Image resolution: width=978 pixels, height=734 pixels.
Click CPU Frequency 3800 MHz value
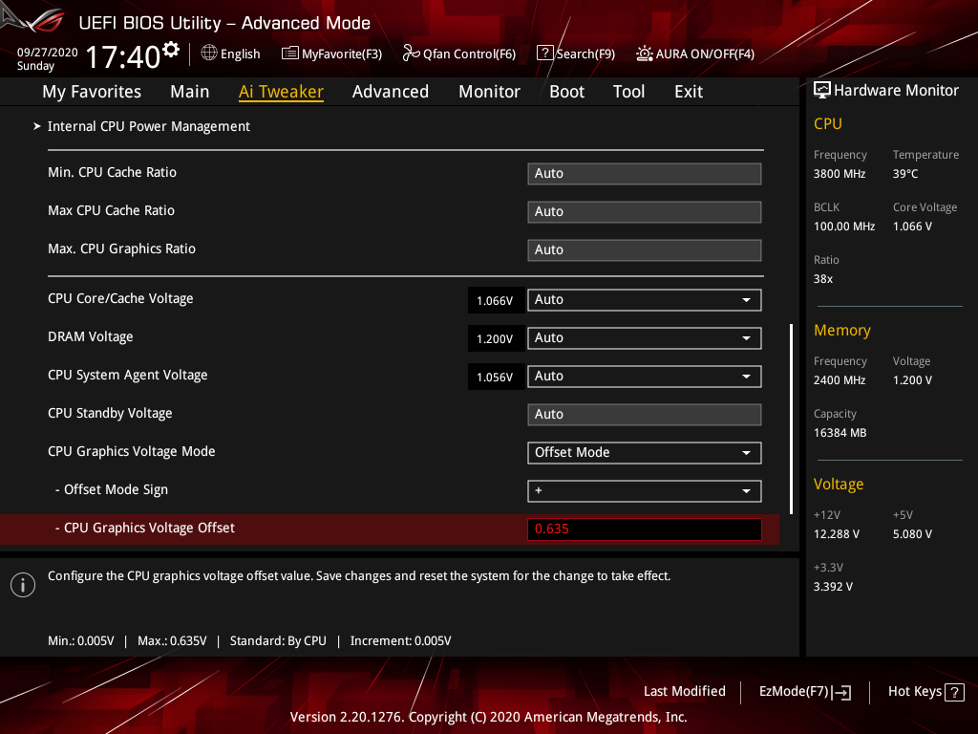pos(840,174)
